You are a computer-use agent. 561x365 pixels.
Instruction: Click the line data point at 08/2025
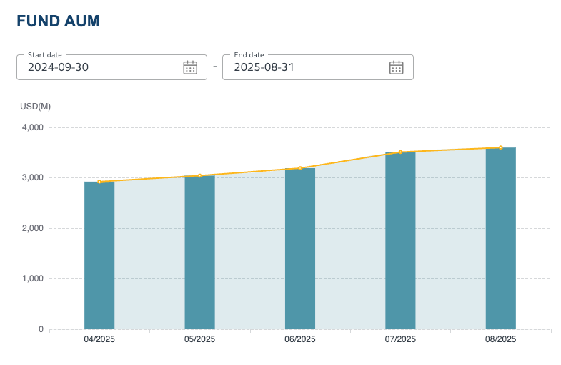(500, 148)
